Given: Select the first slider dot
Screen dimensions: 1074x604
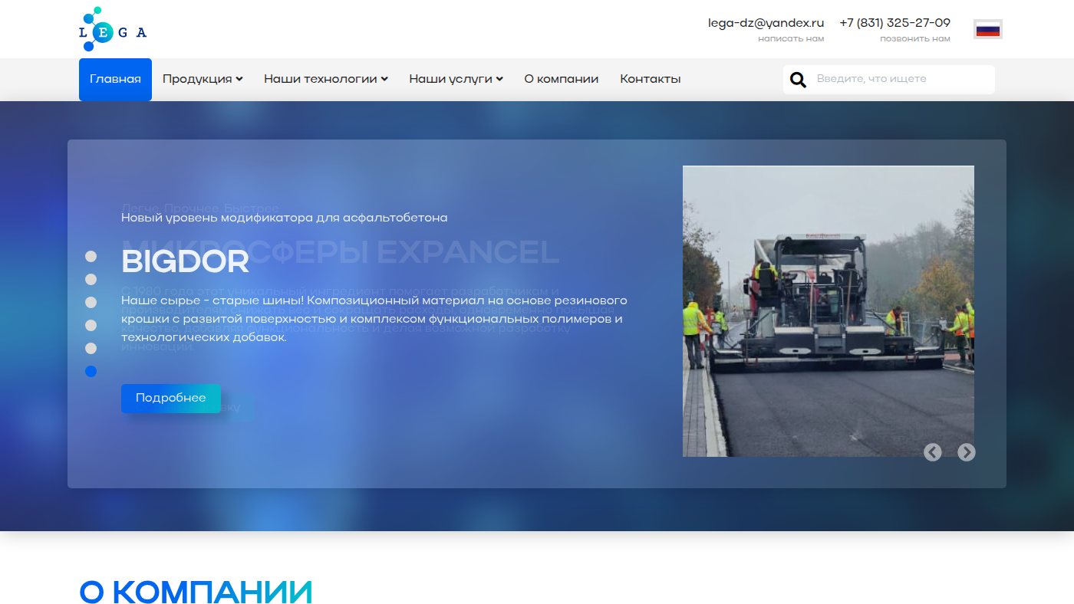Looking at the screenshot, I should click(x=91, y=256).
